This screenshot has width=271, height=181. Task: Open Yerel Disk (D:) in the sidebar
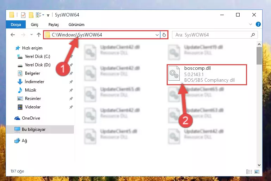point(38,65)
